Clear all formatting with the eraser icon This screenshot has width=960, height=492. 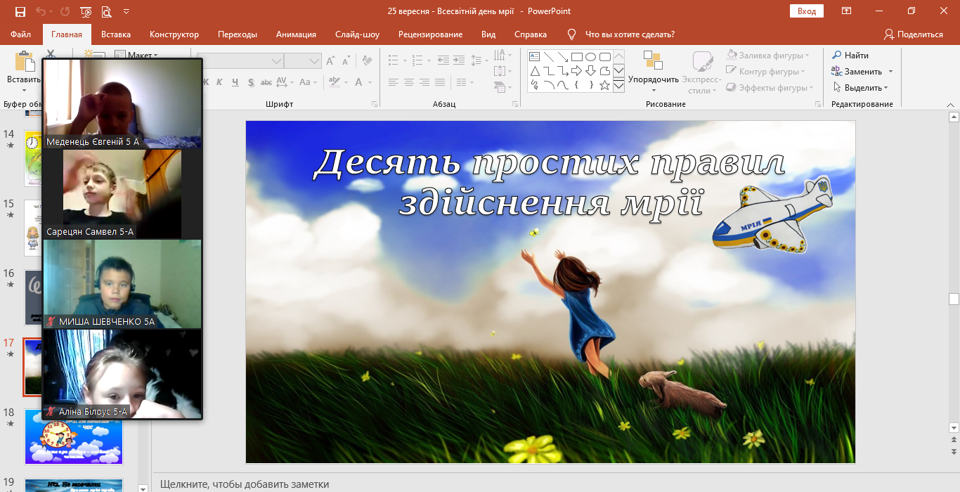pyautogui.click(x=367, y=61)
